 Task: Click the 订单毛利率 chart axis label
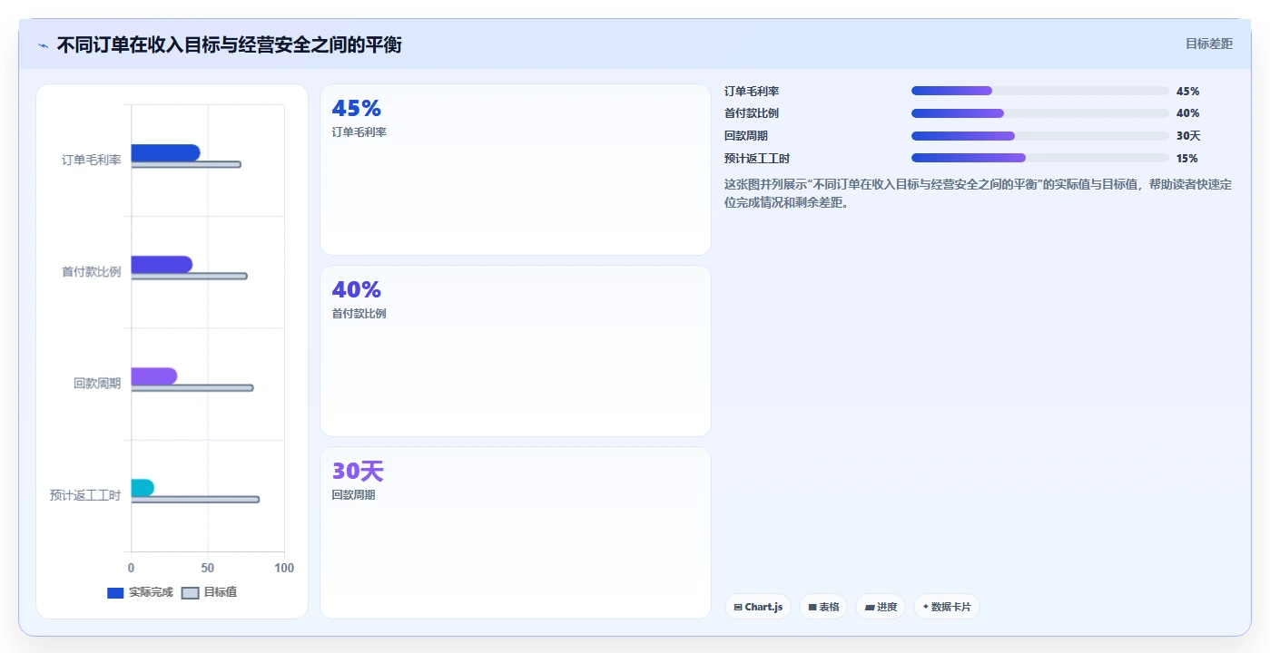92,161
